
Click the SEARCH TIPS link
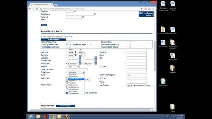pos(54,37)
